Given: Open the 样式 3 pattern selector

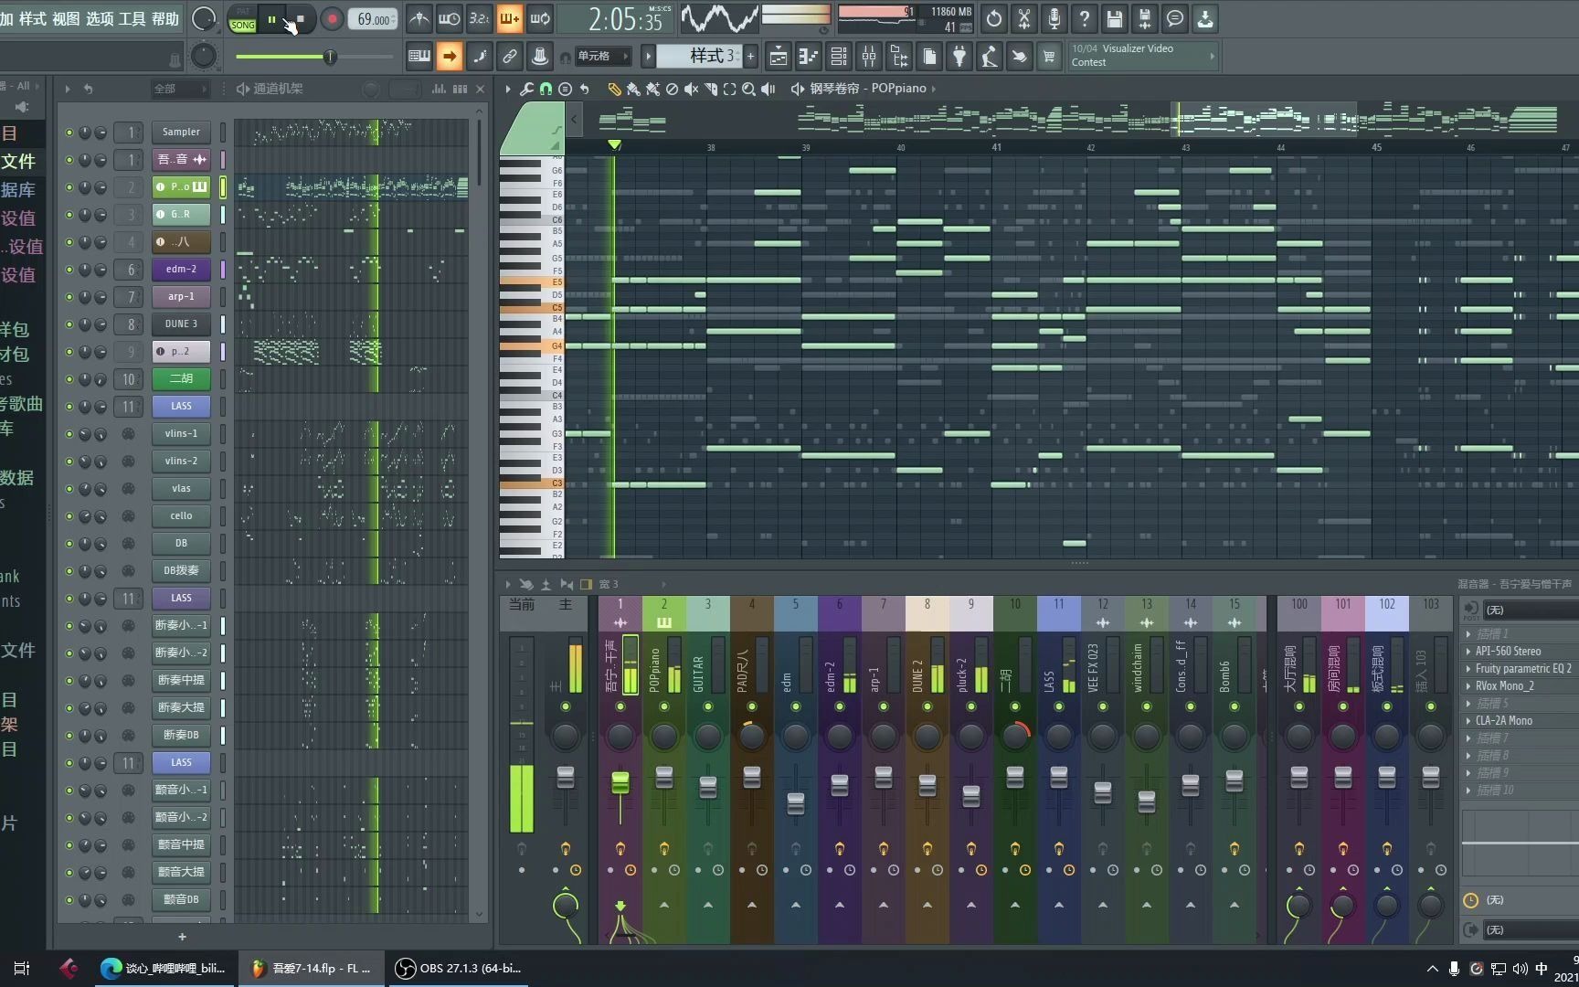Looking at the screenshot, I should coord(700,57).
